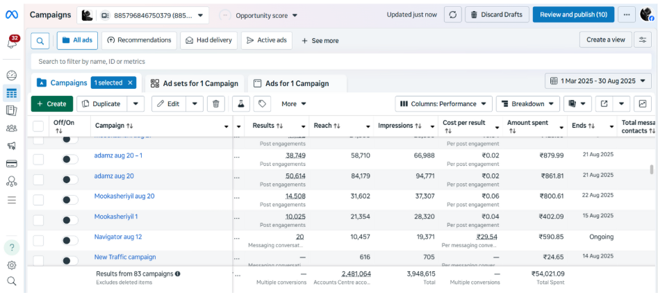This screenshot has width=658, height=304.
Task: Open the billing card icon in sidebar
Action: tap(12, 164)
